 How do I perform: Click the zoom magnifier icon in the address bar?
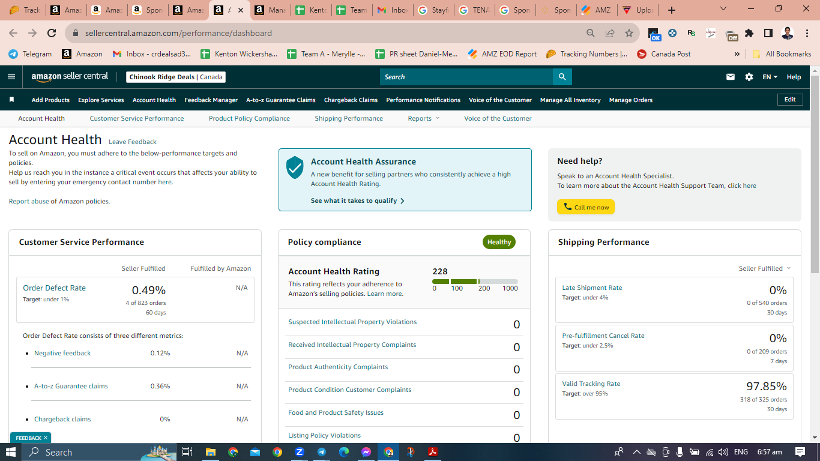pyautogui.click(x=591, y=33)
